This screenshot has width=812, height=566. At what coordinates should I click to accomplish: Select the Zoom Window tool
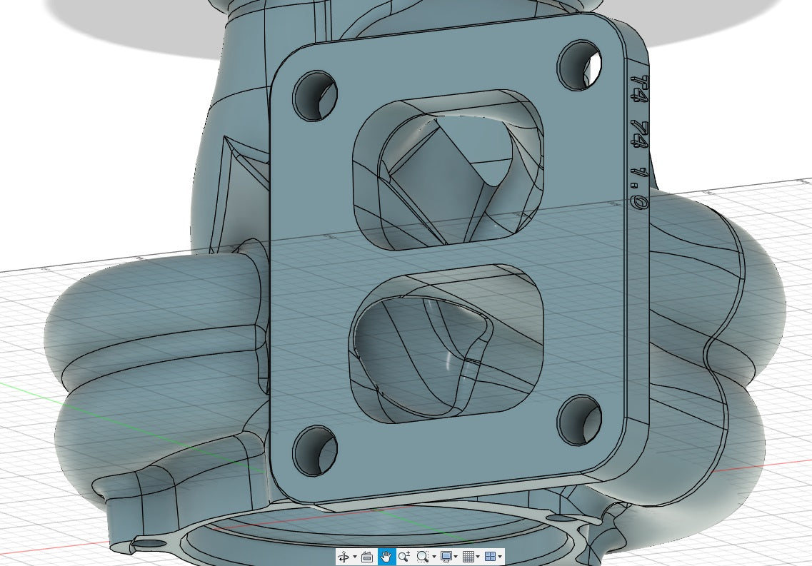pos(422,556)
